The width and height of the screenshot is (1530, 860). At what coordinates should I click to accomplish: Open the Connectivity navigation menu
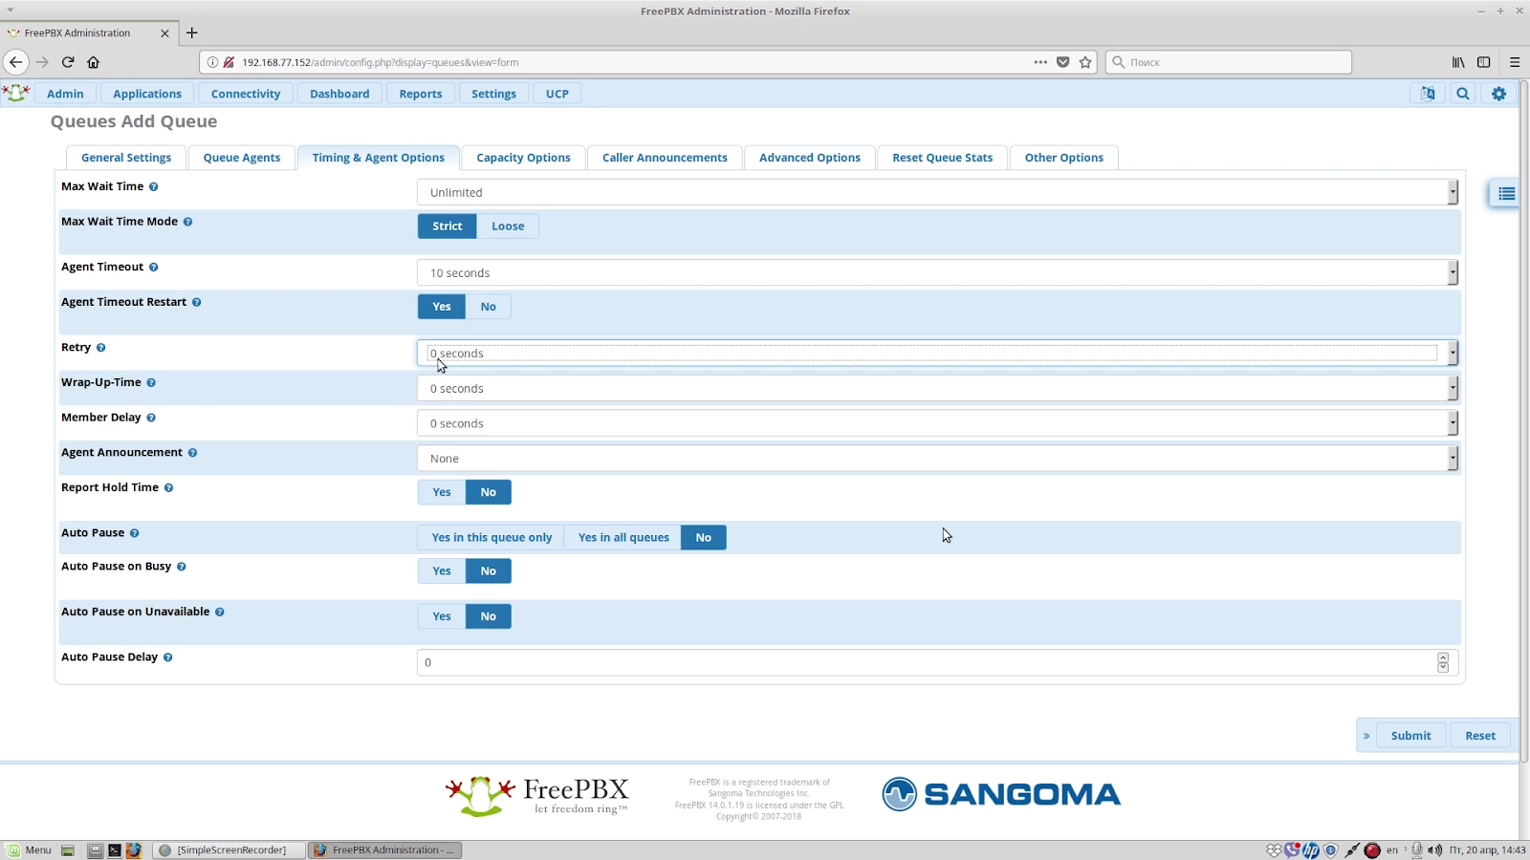pyautogui.click(x=246, y=94)
